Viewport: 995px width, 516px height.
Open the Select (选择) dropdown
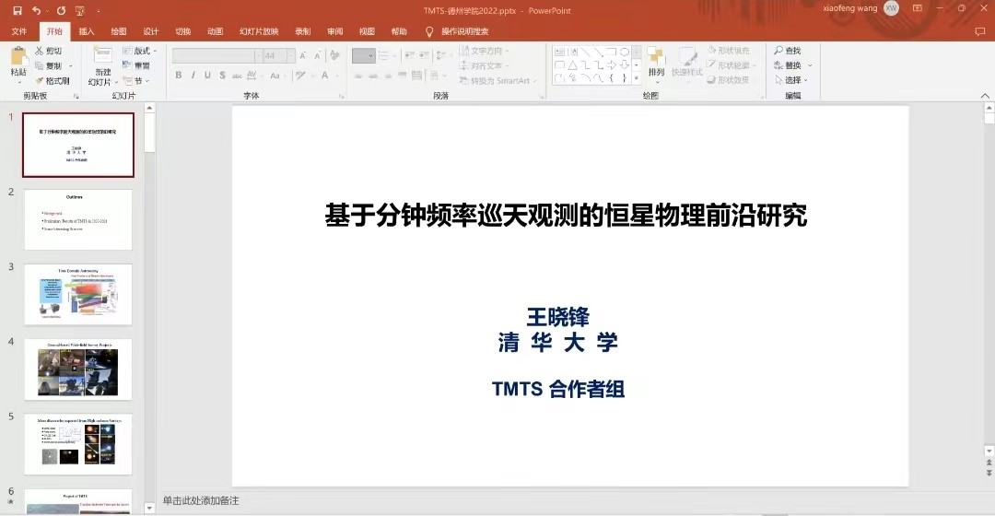(792, 80)
